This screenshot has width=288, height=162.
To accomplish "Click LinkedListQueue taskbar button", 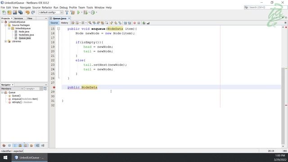I will coord(29,157).
